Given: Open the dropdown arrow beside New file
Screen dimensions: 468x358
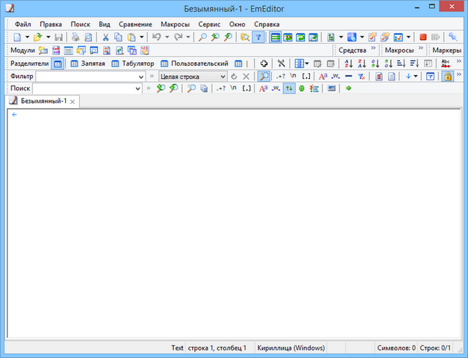Looking at the screenshot, I should pos(28,37).
